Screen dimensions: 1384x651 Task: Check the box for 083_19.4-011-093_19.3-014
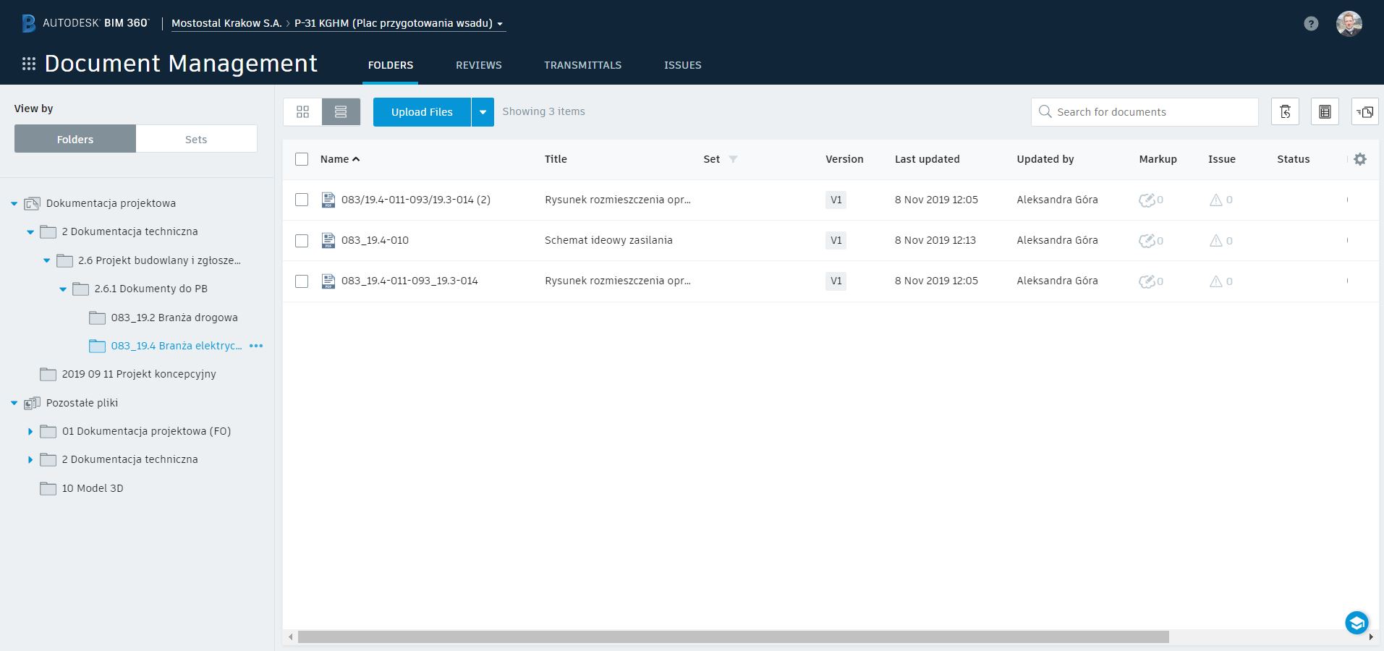(302, 281)
